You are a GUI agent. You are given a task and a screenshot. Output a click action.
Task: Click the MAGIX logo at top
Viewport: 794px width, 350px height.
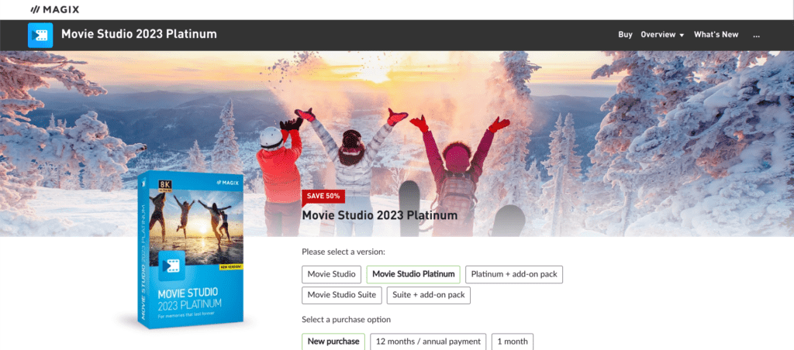[55, 9]
